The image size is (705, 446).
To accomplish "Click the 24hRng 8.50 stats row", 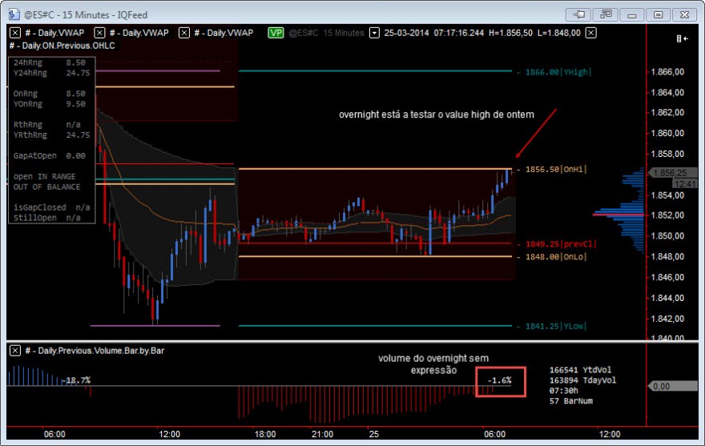I will pos(50,62).
